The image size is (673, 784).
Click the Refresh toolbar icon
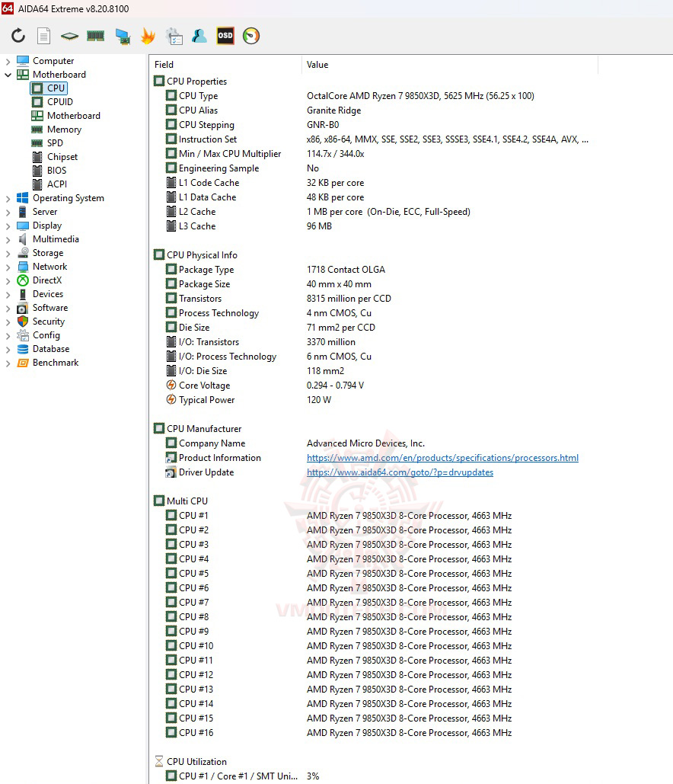coord(18,36)
